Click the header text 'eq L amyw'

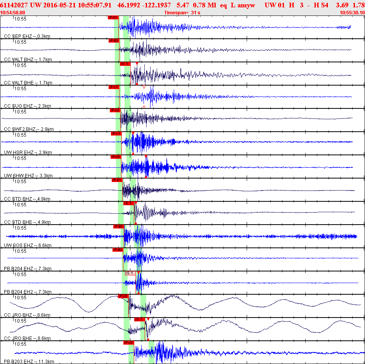click(x=237, y=5)
